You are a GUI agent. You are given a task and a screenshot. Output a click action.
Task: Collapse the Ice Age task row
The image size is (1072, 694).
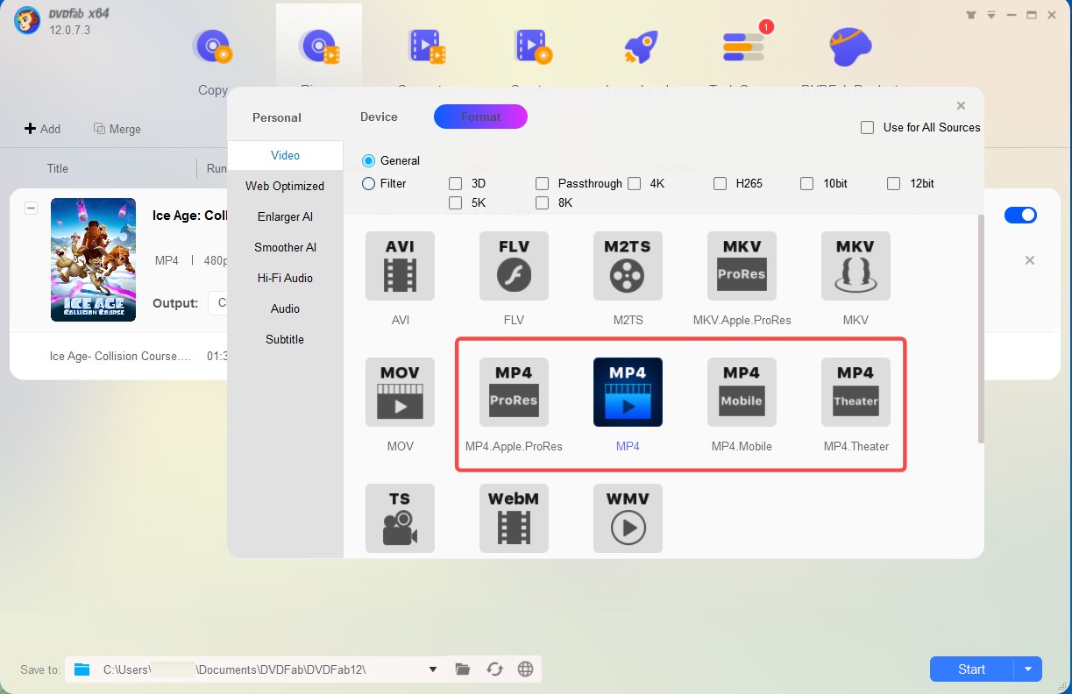[32, 209]
